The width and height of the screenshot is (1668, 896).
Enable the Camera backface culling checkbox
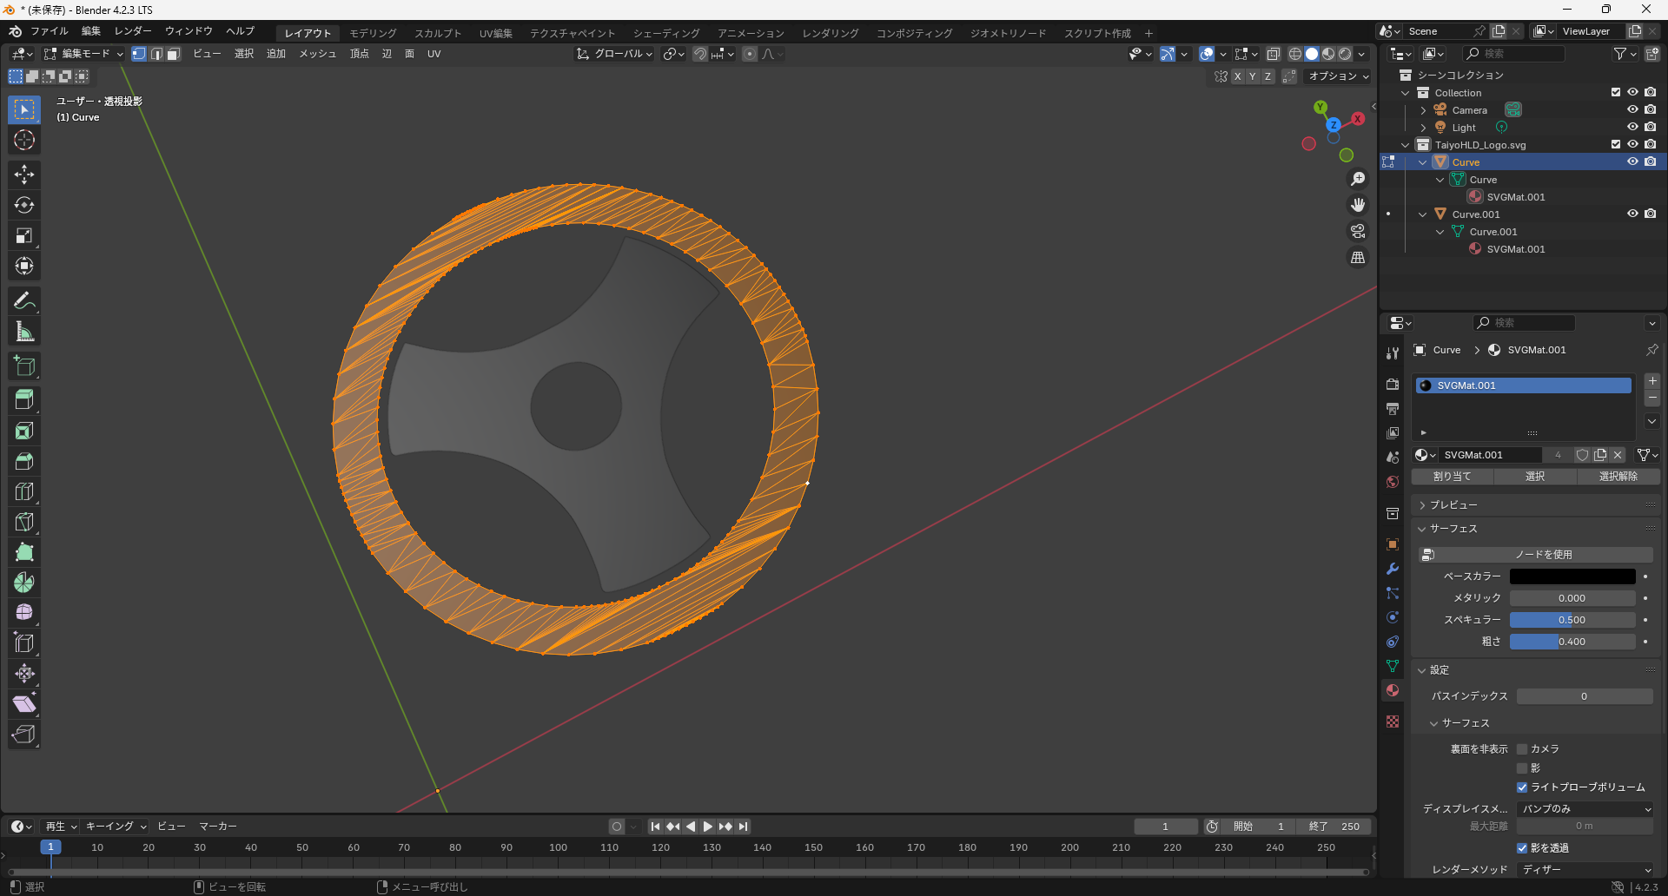[x=1522, y=749]
